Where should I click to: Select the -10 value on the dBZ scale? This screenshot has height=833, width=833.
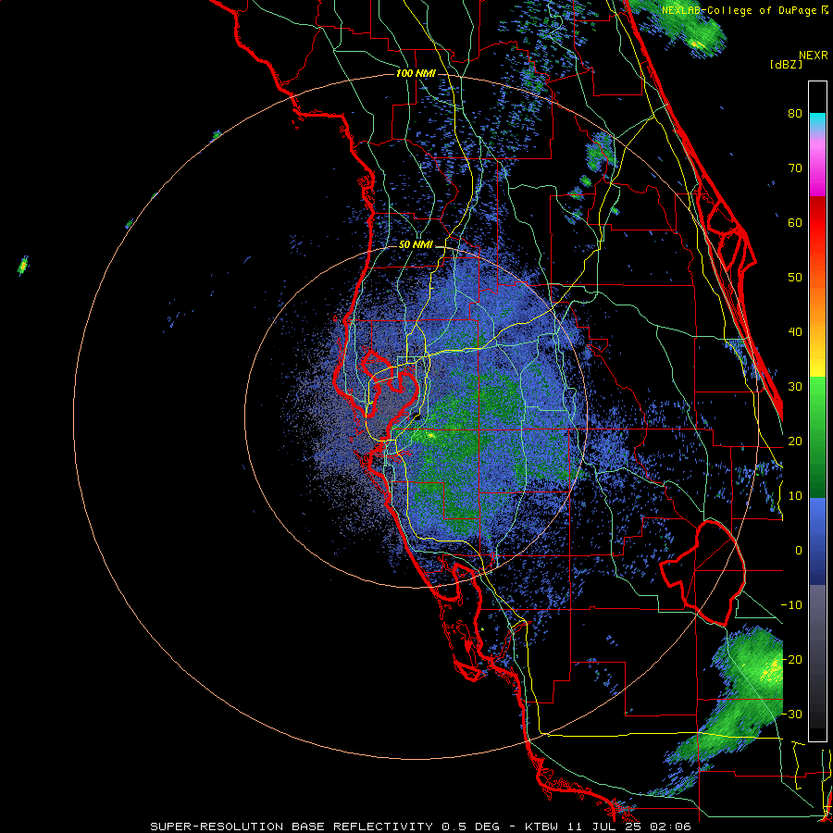coord(791,605)
